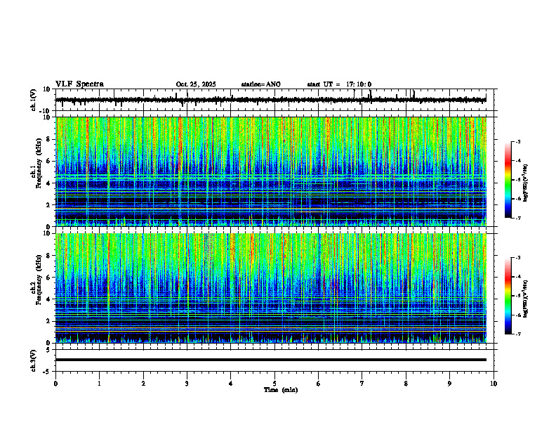Click the ch.2 spectrogram color scale bar

click(508, 296)
